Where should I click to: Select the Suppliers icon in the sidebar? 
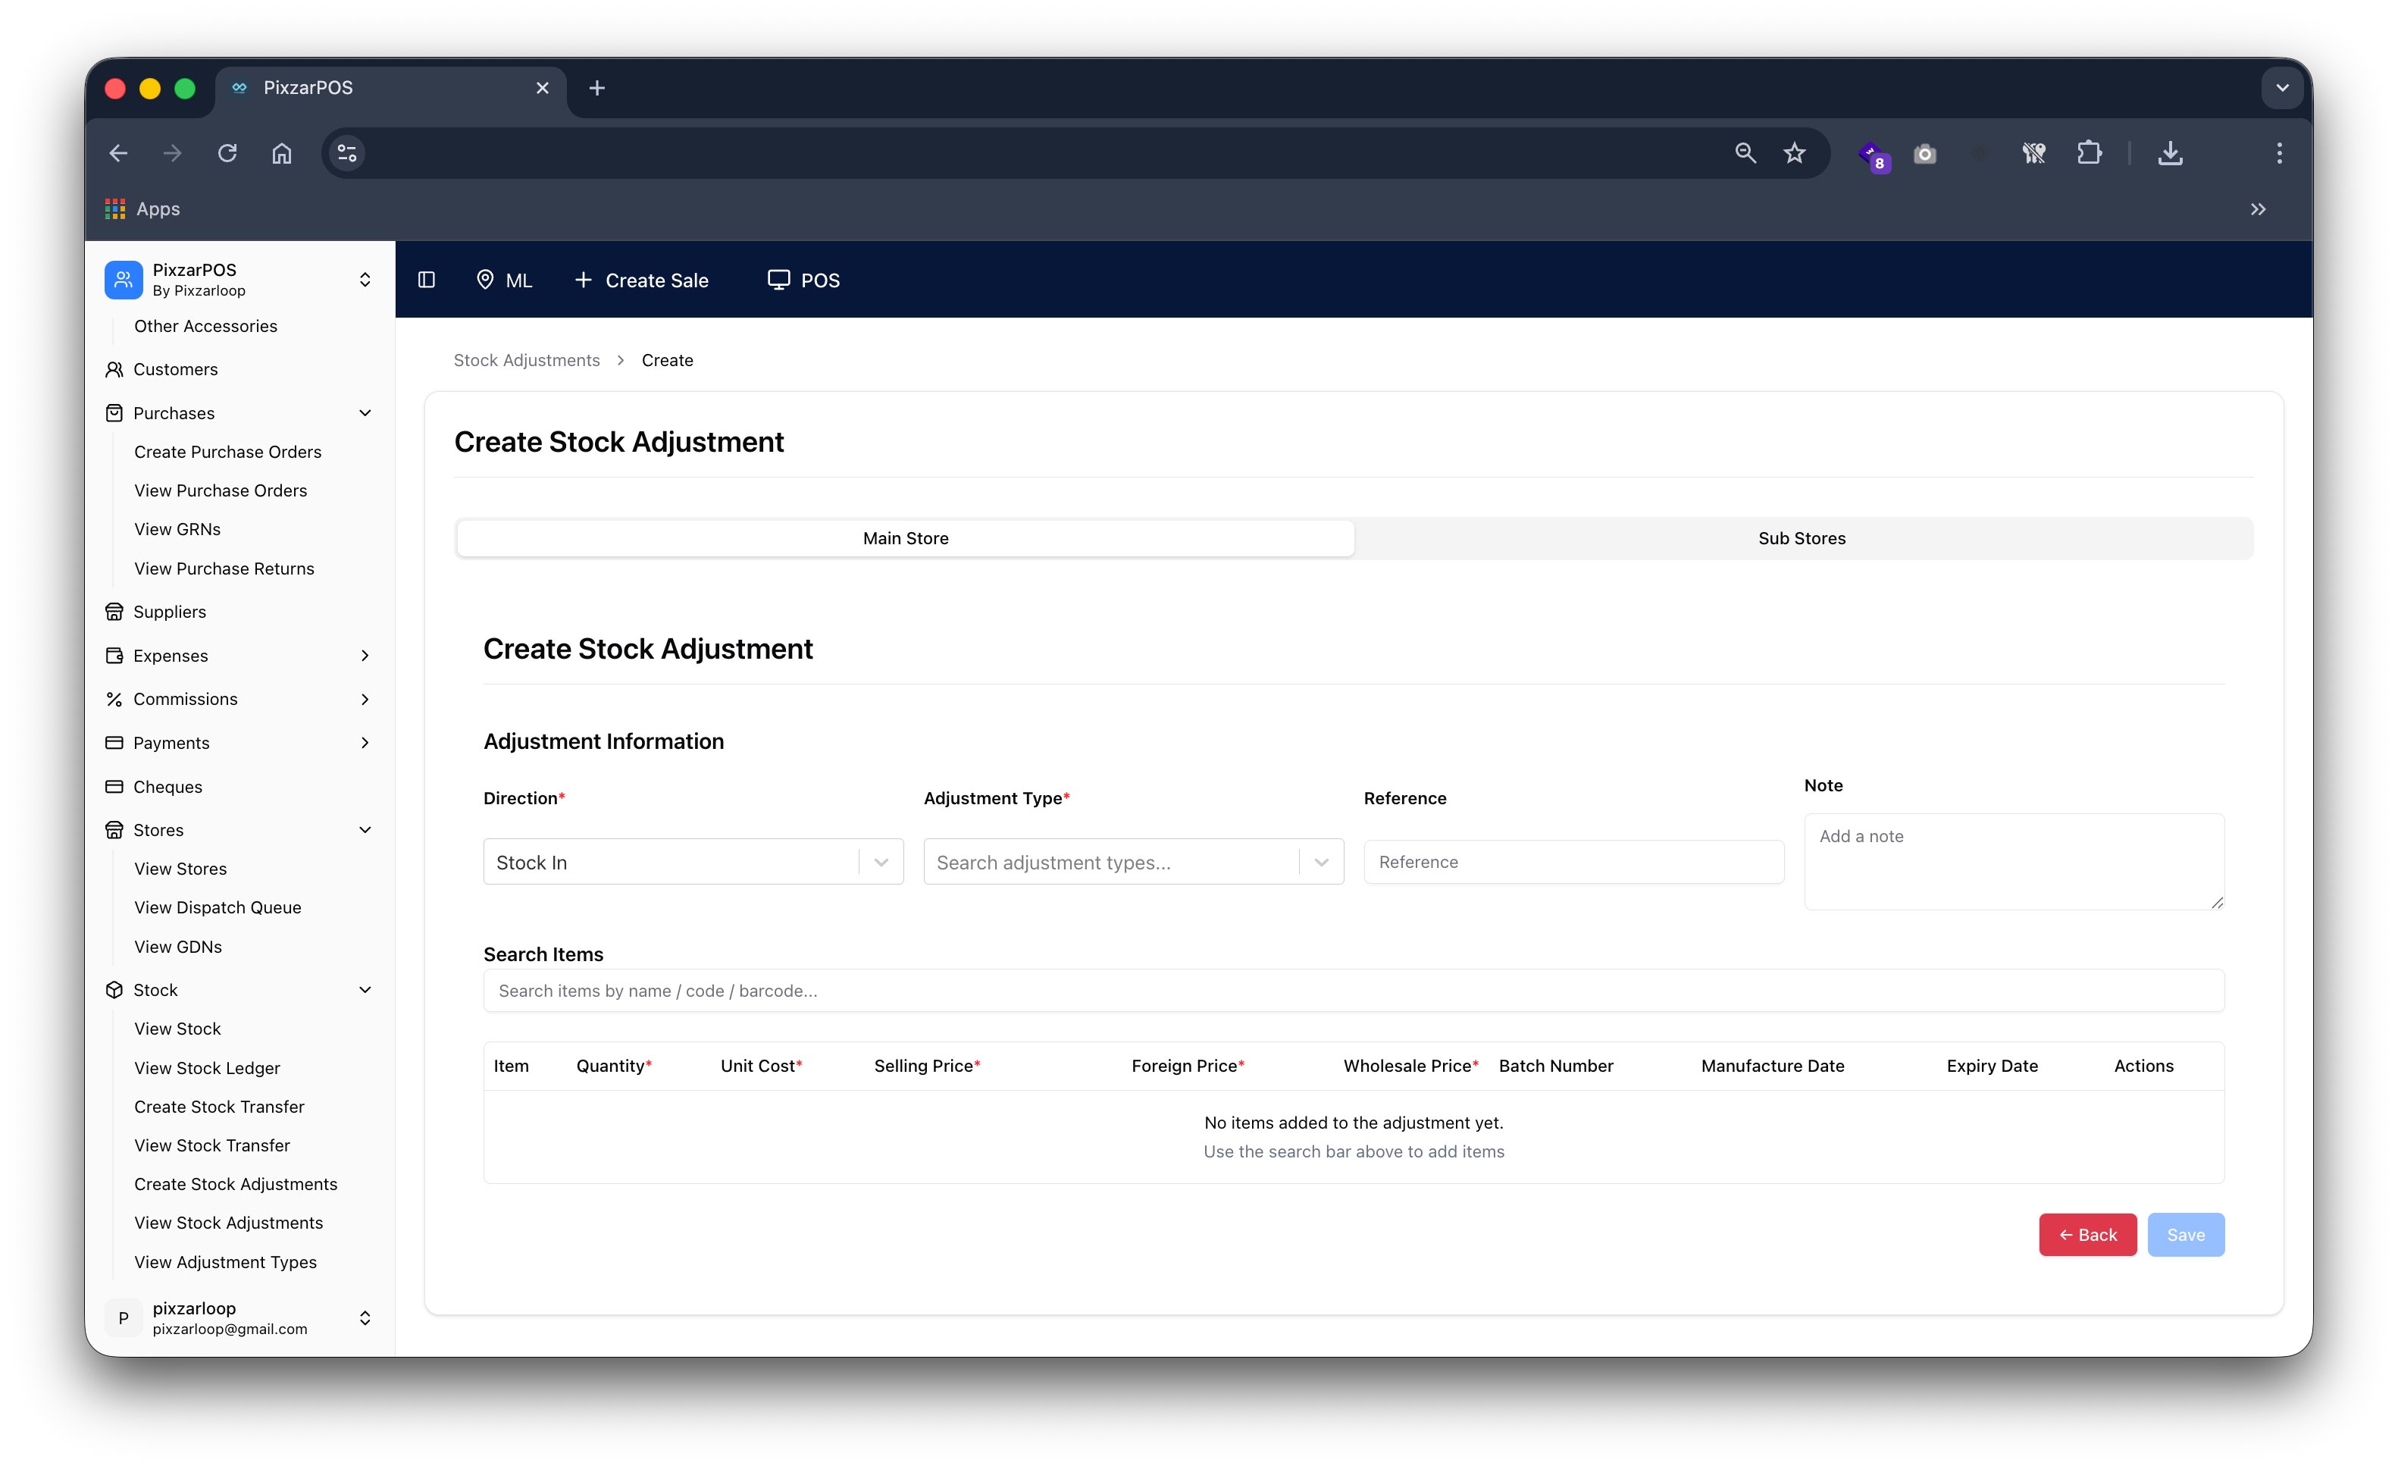click(x=114, y=612)
